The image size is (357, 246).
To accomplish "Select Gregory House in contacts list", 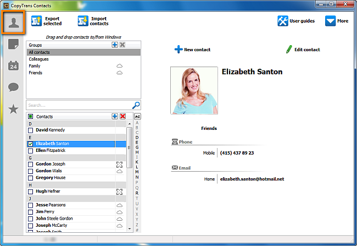I will click(51, 178).
